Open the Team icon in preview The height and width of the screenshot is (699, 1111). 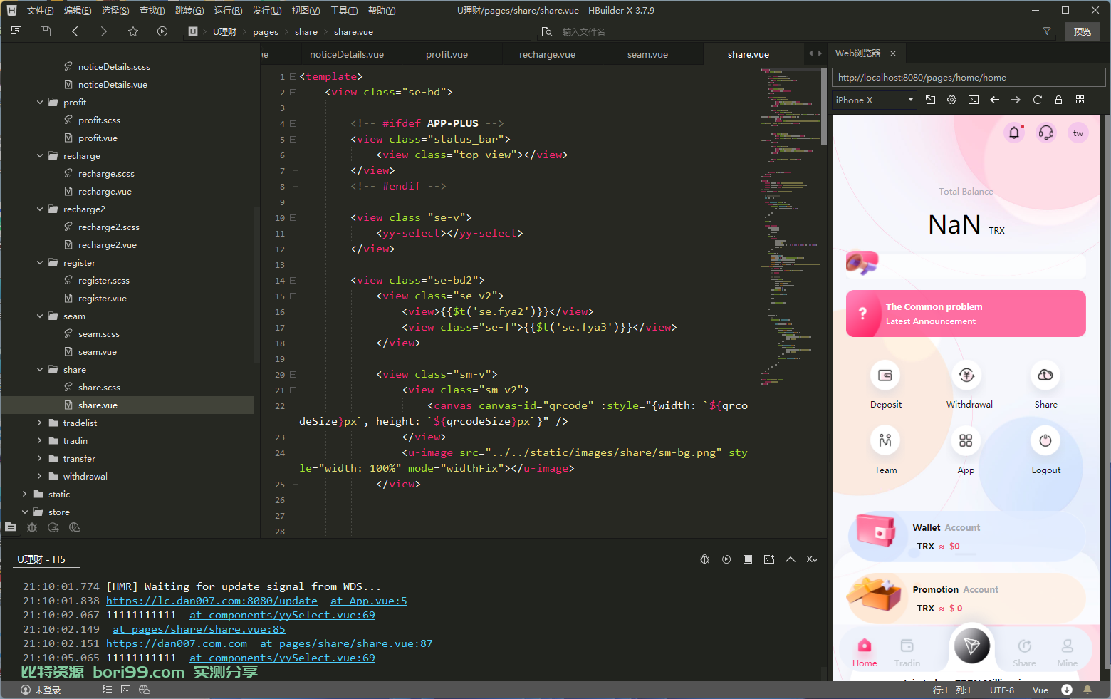[x=885, y=440]
